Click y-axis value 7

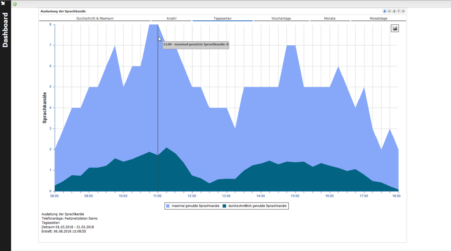50,45
